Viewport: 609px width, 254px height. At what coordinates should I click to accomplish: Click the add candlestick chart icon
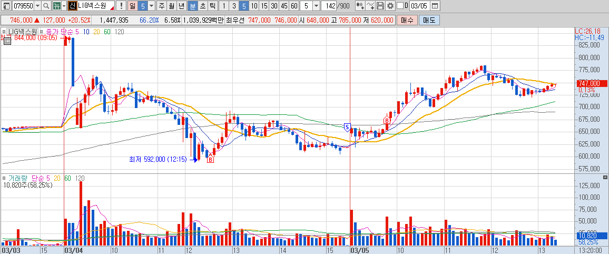pyautogui.click(x=360, y=6)
